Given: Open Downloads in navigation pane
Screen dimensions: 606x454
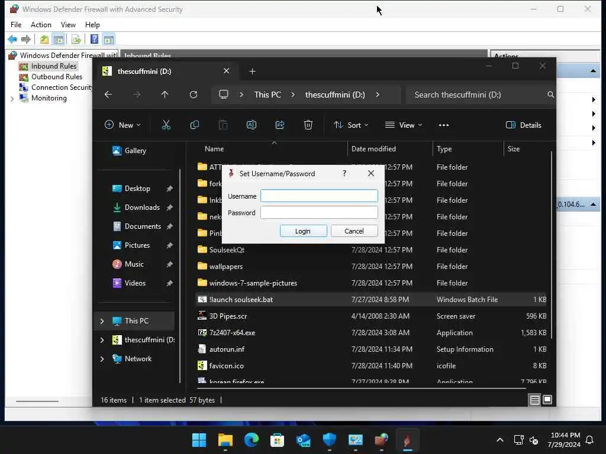Looking at the screenshot, I should point(142,207).
